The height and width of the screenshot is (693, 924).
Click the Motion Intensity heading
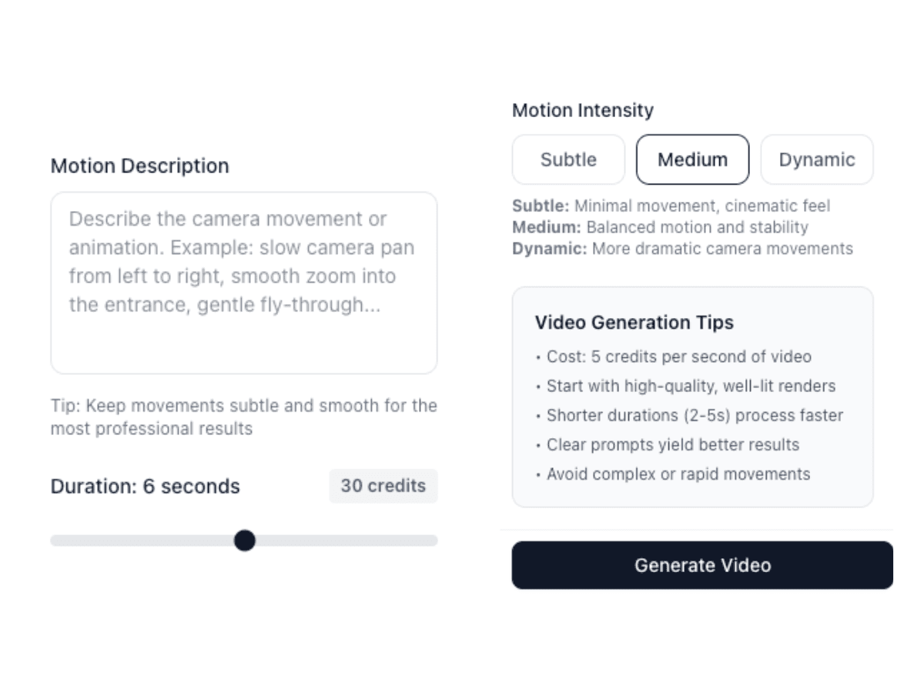coord(583,110)
